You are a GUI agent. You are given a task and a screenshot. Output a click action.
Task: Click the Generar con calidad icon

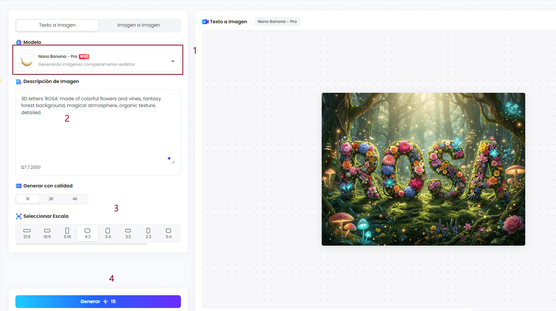click(18, 186)
